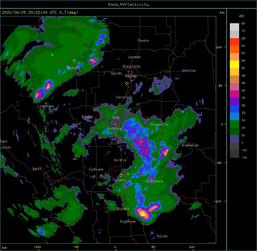Pick the orange 57-60 dBZ legend swatch

(234, 49)
